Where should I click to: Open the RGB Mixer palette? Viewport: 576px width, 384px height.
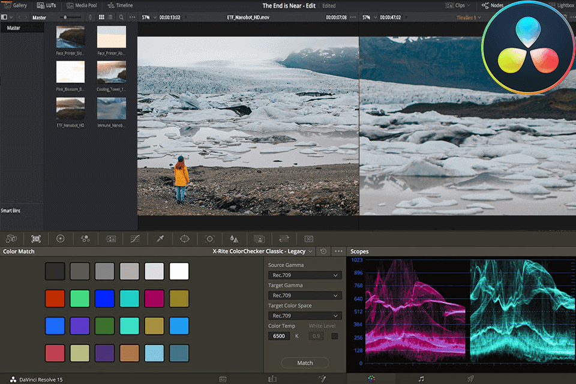coord(85,239)
